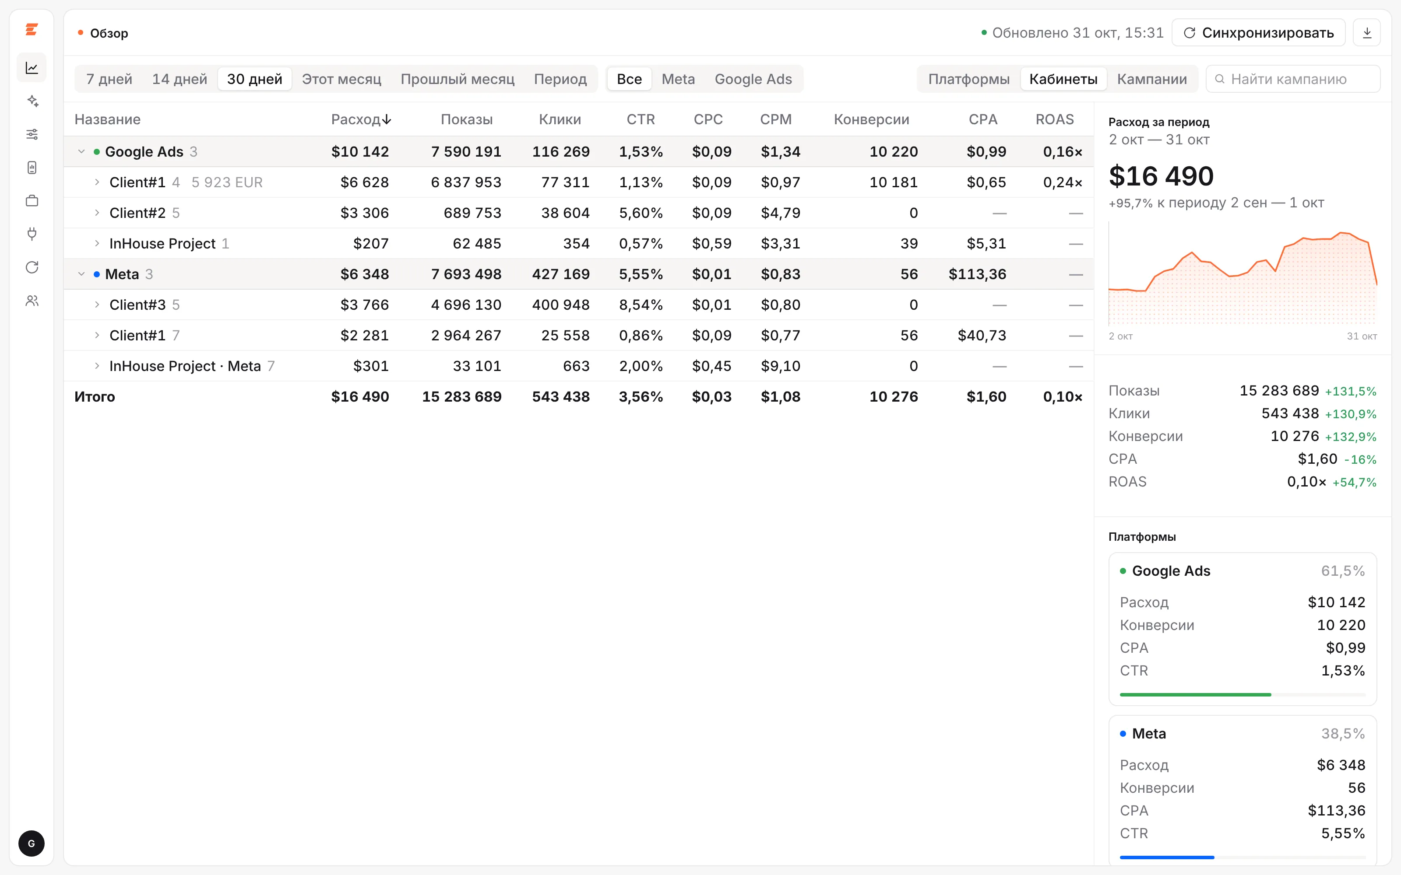Expand the Client#3 account row
Screen dimensions: 1401x875
(97, 305)
